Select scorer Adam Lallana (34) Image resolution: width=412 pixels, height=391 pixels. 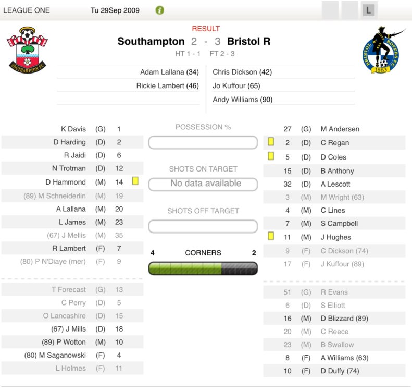(169, 72)
